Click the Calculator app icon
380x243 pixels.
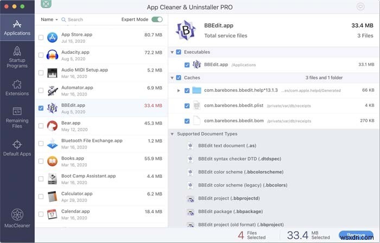(52, 196)
